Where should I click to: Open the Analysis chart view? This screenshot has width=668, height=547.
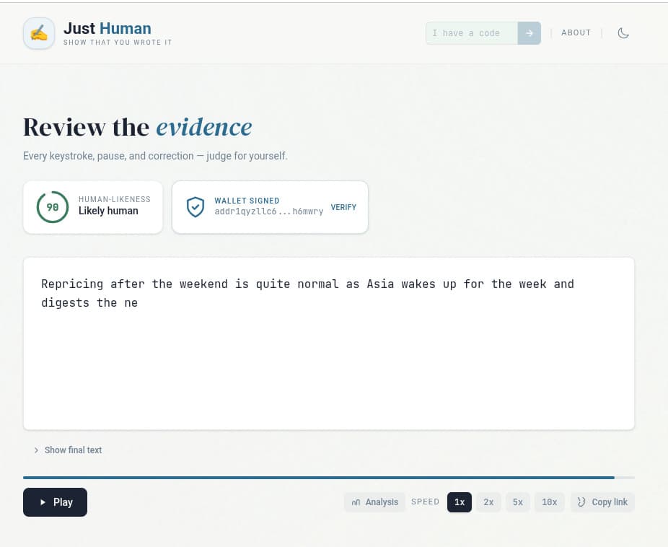[374, 502]
